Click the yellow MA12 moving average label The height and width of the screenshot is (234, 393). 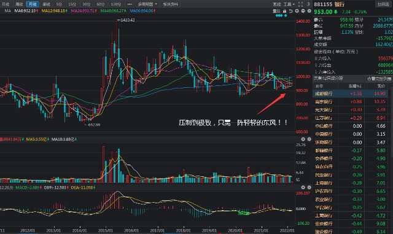click(x=55, y=11)
